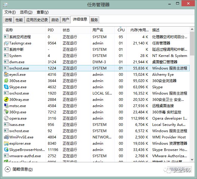Viewport: 197px width, 179px height.
Task: Click the NETWOR... user name
Action: (102, 137)
